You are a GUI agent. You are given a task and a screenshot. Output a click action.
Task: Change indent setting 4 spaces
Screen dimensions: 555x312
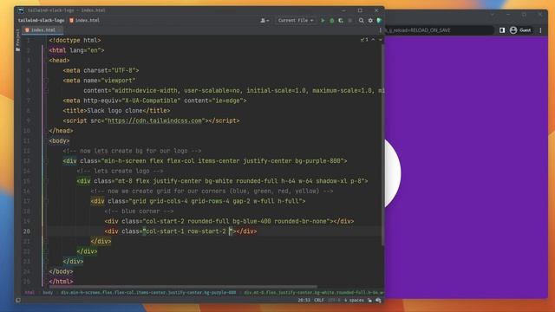coord(354,300)
